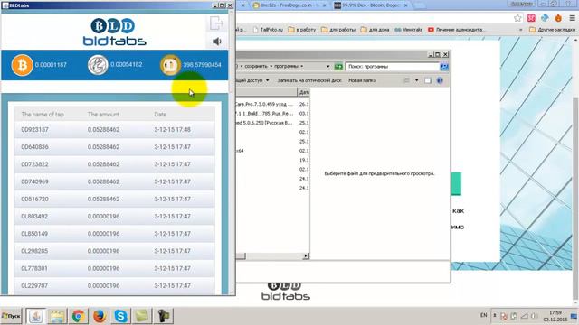Viewport: 579px width, 325px height.
Task: Click the help icon in Explorer toolbar
Action: point(440,80)
